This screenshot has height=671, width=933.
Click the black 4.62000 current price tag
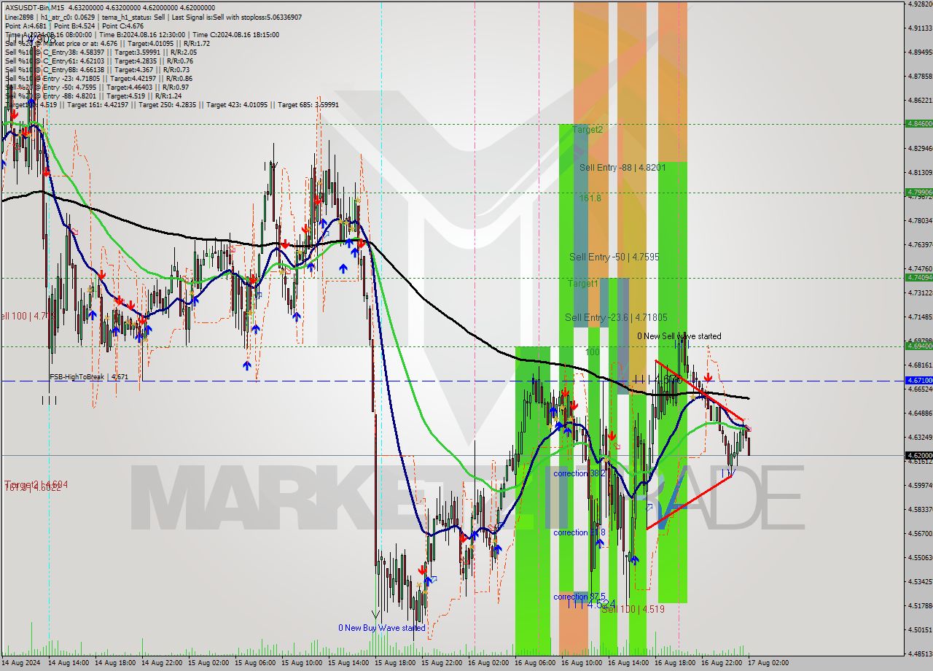point(918,455)
